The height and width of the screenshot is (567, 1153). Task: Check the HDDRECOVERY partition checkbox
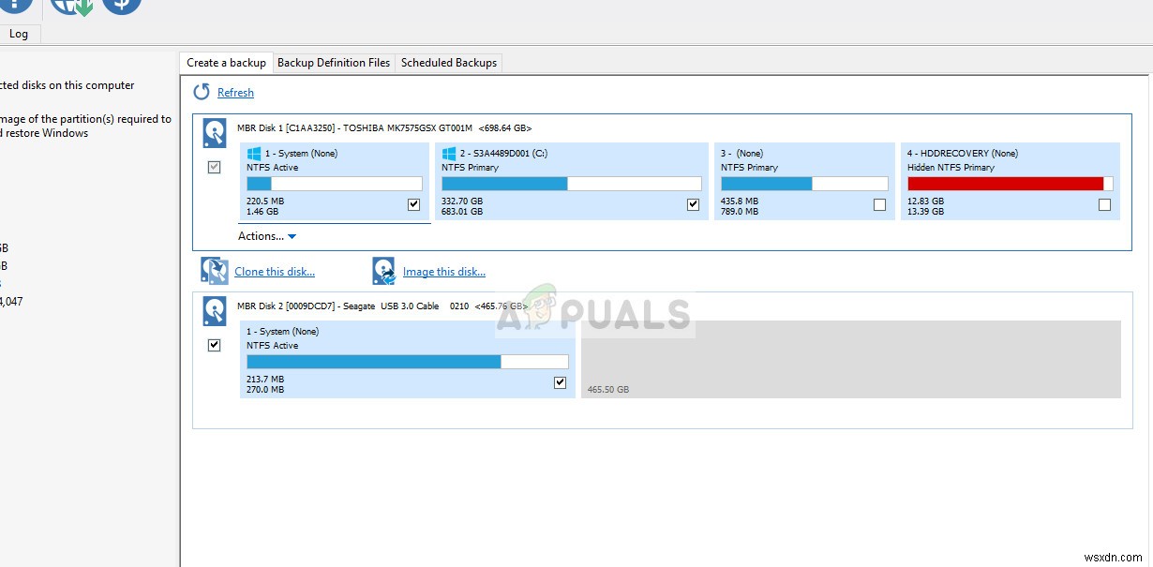1104,204
